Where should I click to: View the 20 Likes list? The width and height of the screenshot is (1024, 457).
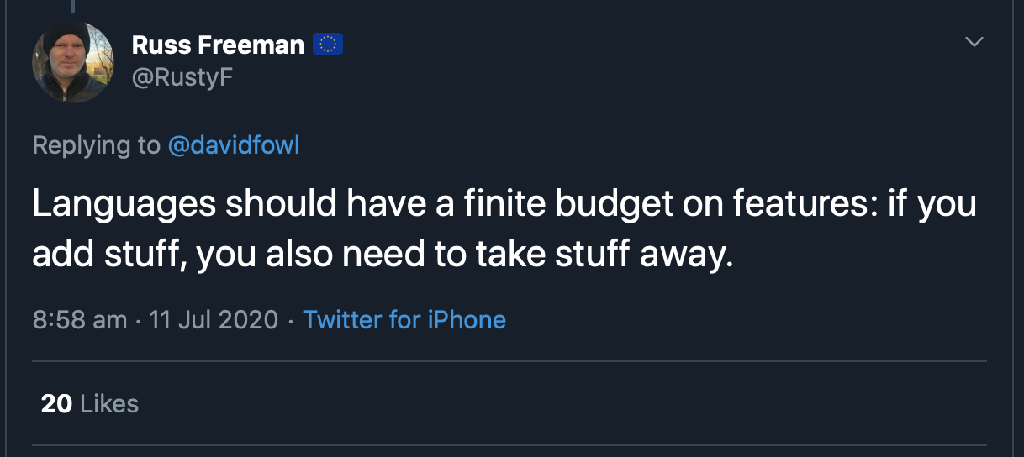point(89,404)
